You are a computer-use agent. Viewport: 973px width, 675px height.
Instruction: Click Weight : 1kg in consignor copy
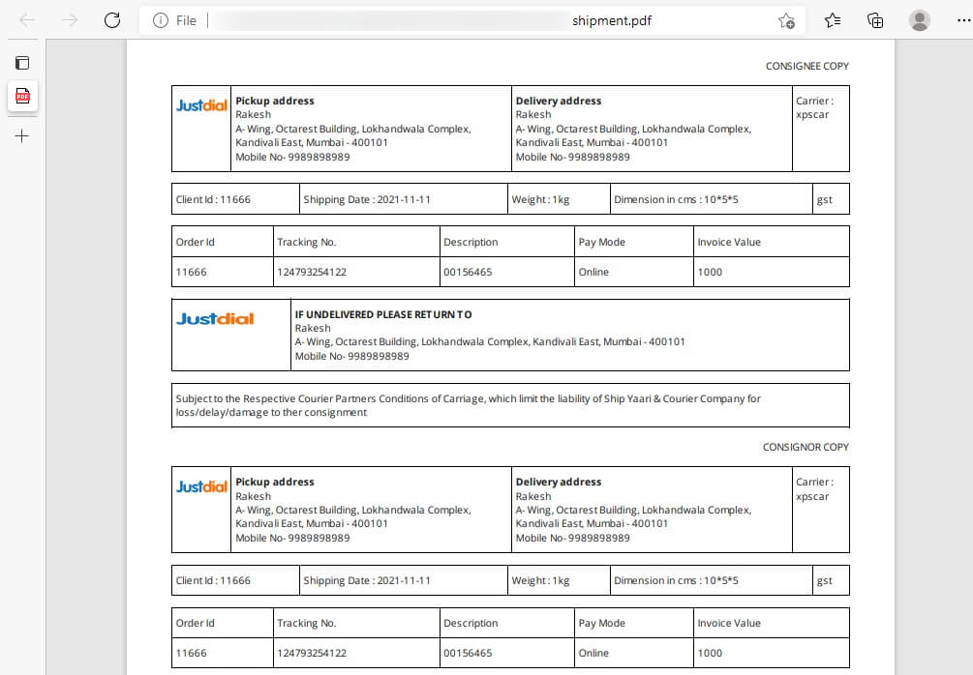[x=540, y=581]
